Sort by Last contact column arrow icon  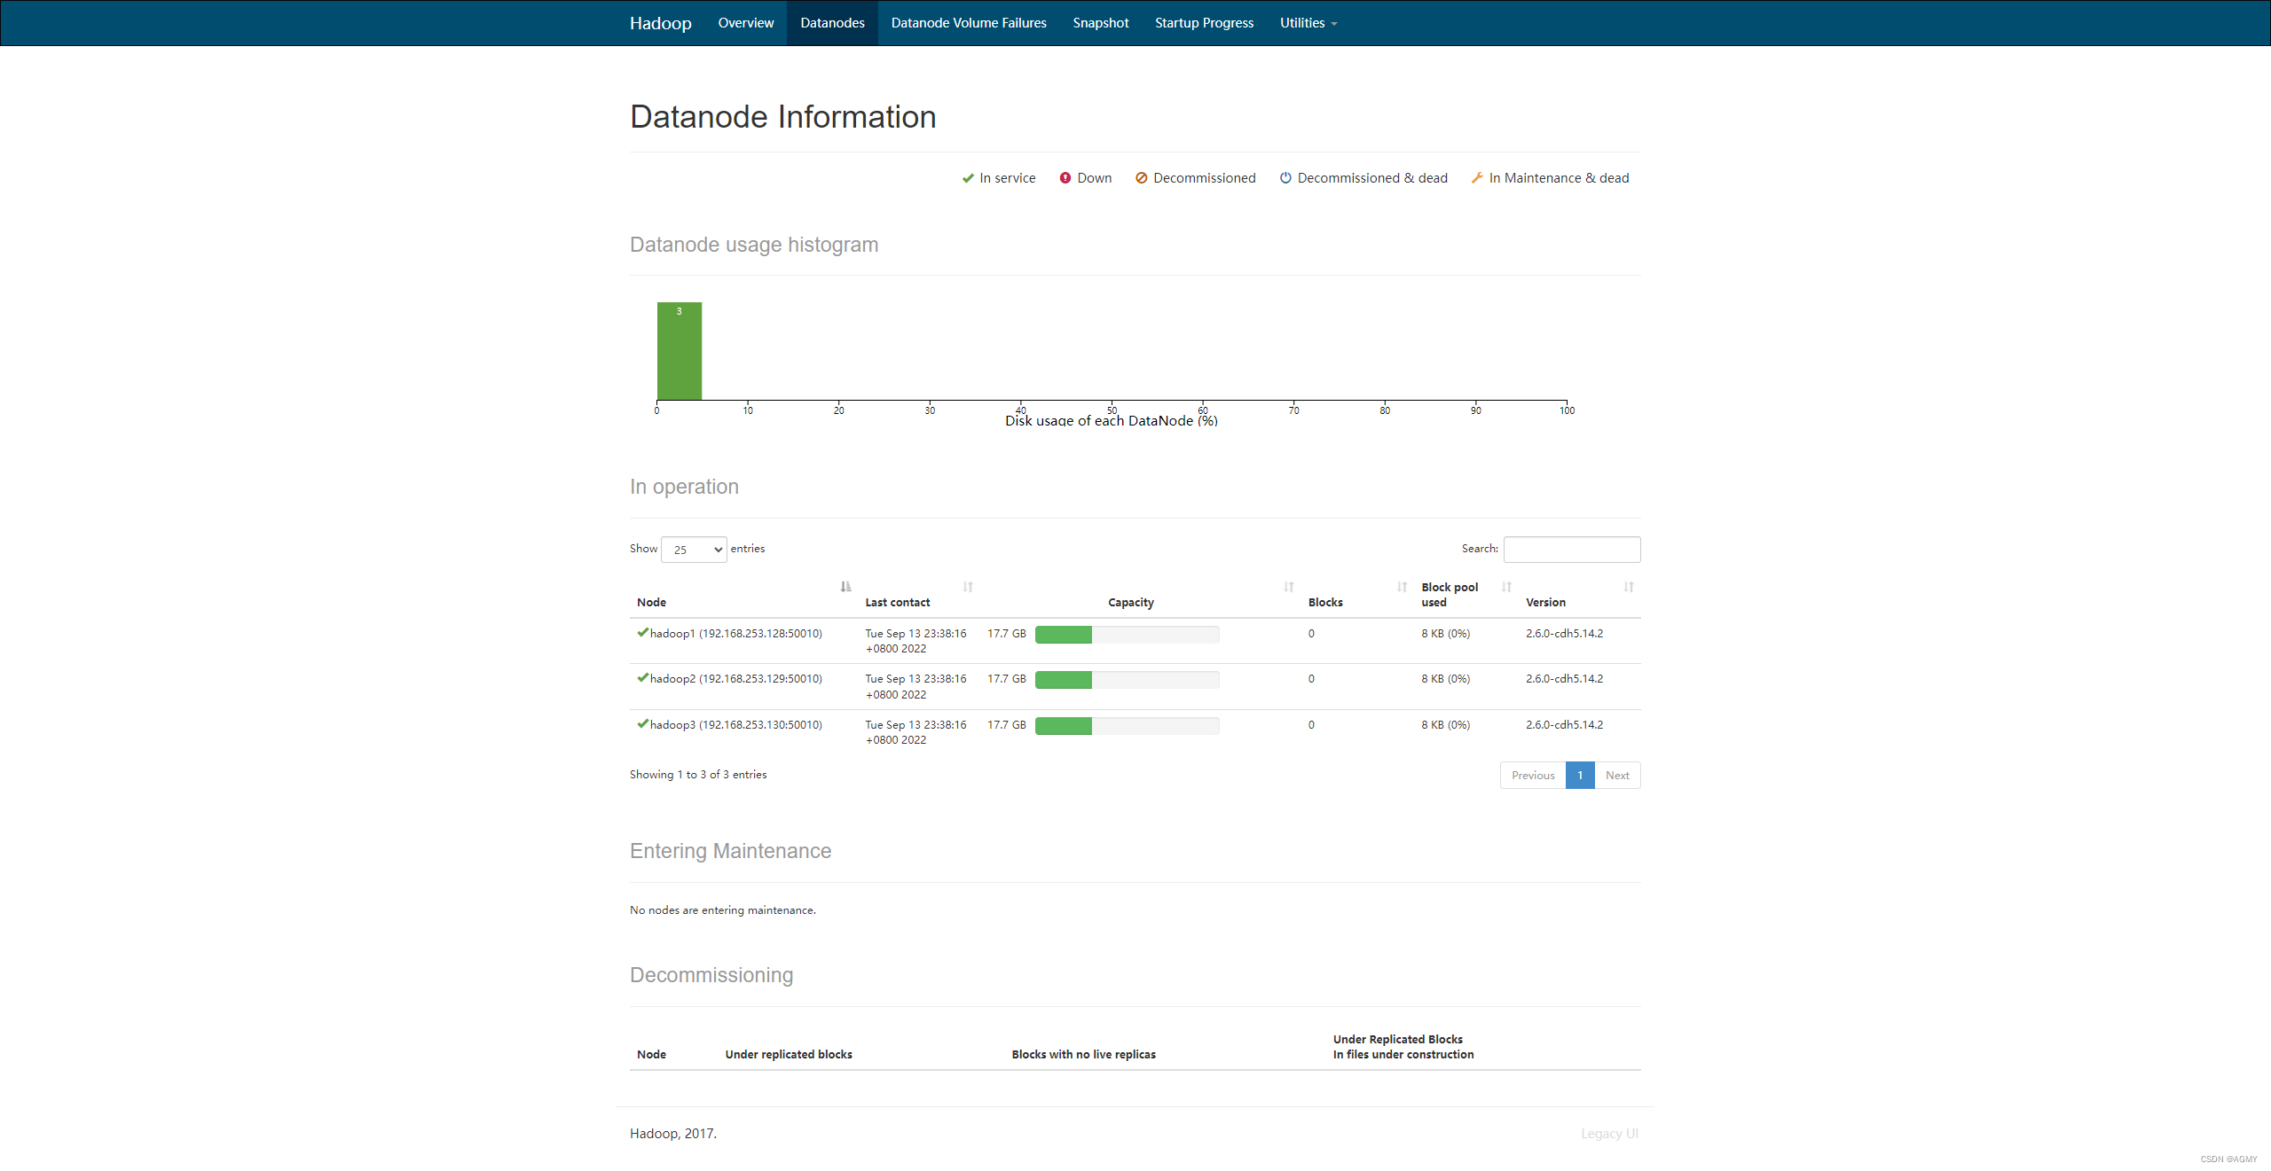point(968,587)
